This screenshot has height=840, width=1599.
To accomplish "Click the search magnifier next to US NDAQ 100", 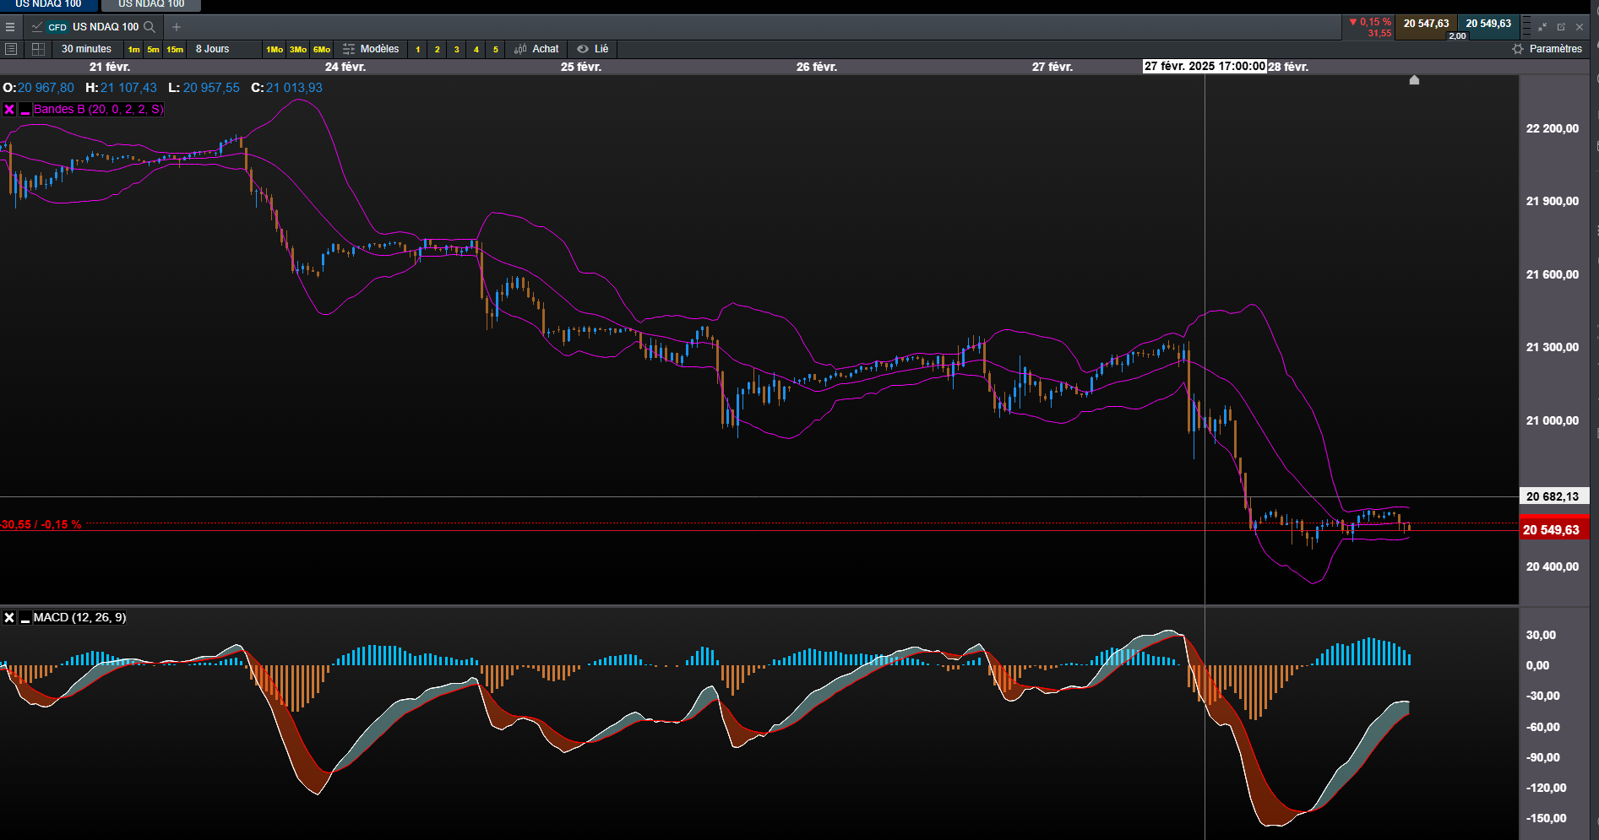I will click(x=150, y=27).
